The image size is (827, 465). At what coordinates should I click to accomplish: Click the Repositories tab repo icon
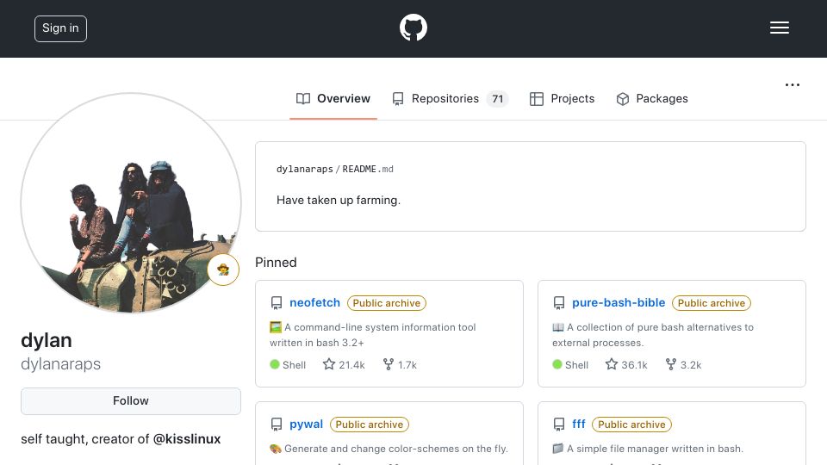pyautogui.click(x=398, y=99)
